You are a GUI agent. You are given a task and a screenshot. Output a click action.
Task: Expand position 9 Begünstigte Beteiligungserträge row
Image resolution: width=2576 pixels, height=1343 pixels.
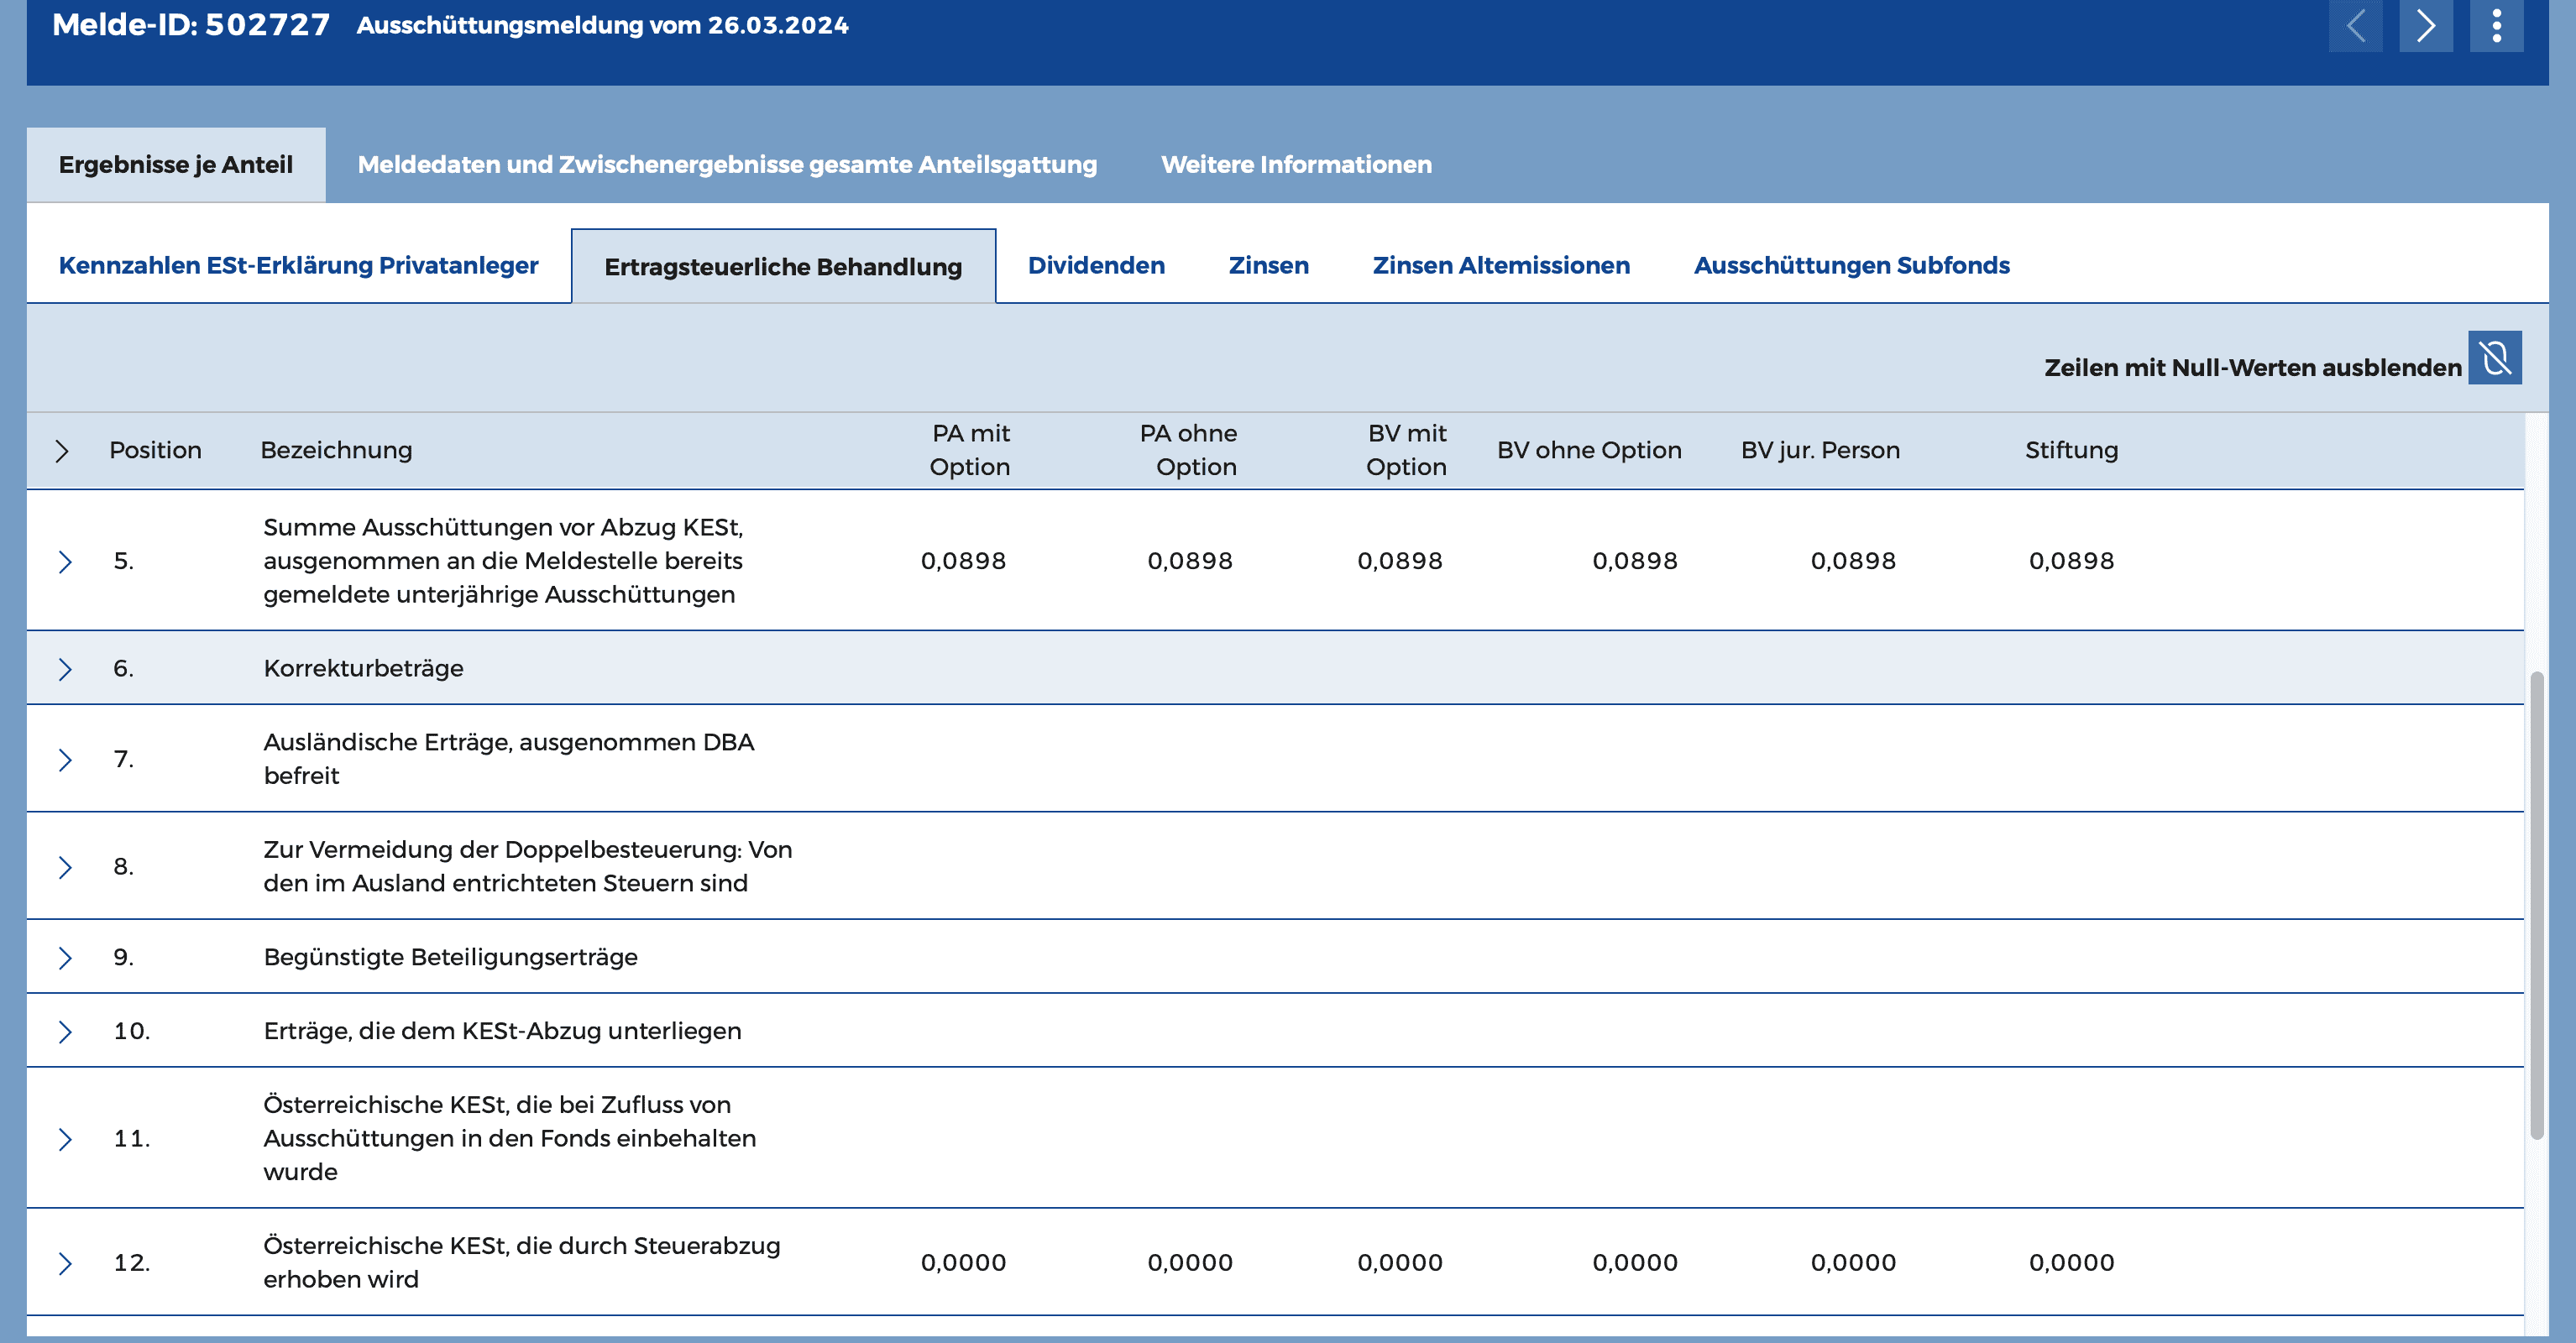65,958
